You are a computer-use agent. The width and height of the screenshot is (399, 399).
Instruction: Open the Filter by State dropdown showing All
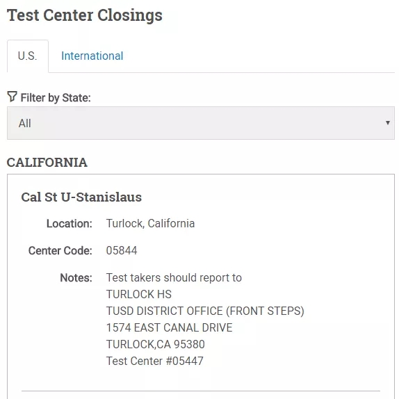[x=201, y=123]
